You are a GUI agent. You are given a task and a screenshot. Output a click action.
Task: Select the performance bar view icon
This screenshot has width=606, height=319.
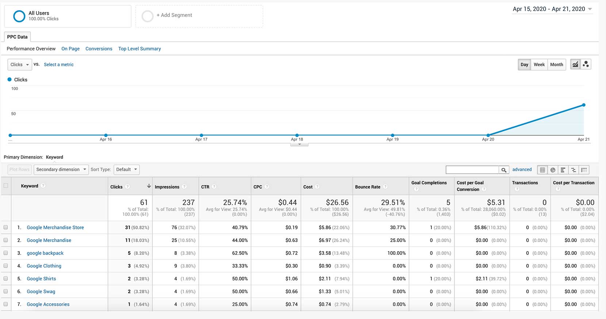click(563, 170)
